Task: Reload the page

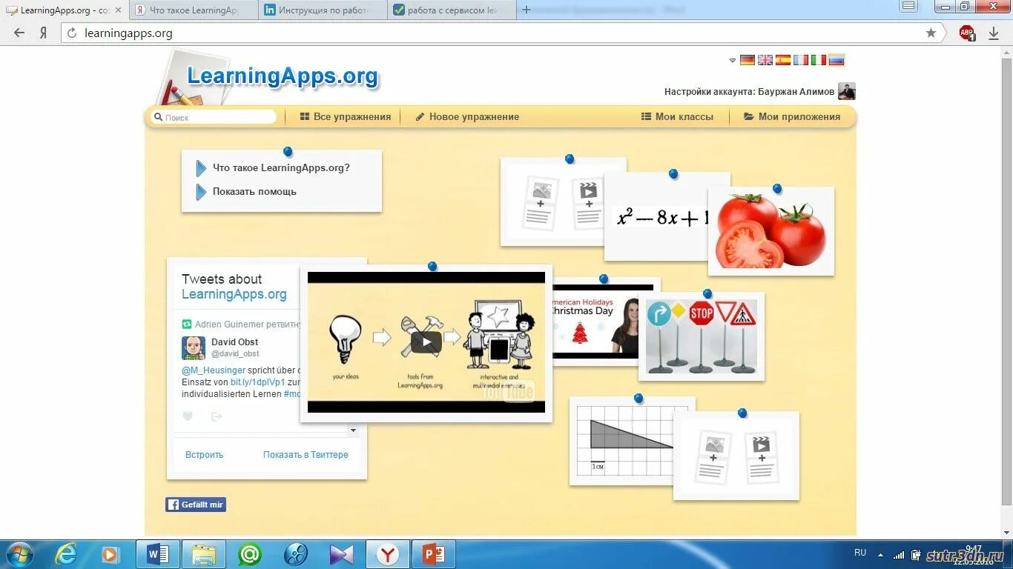Action: click(x=72, y=33)
